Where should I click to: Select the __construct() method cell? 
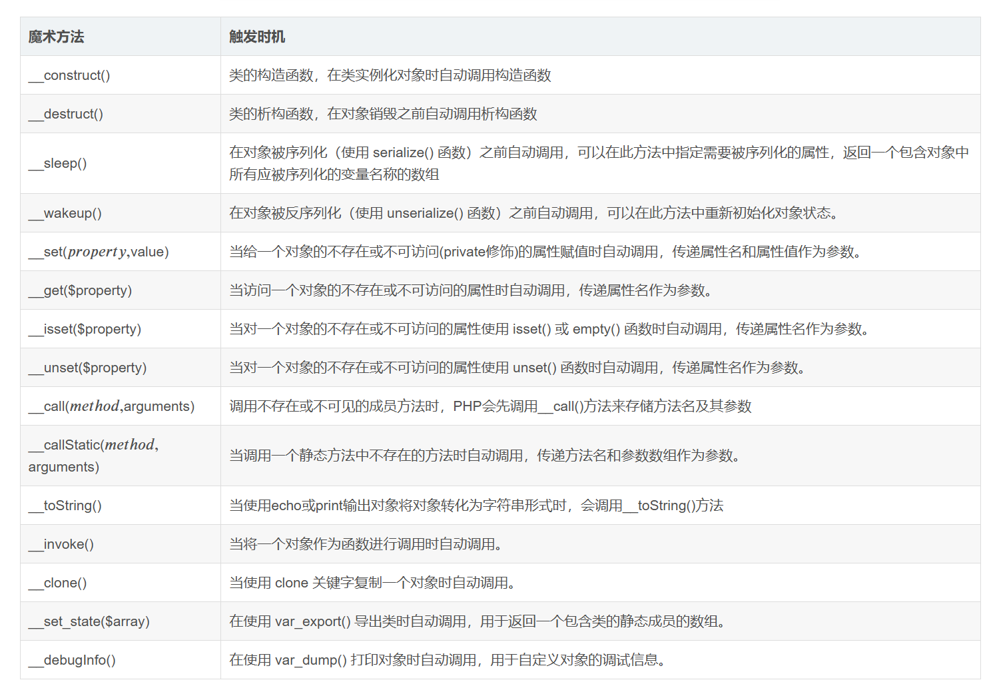121,75
